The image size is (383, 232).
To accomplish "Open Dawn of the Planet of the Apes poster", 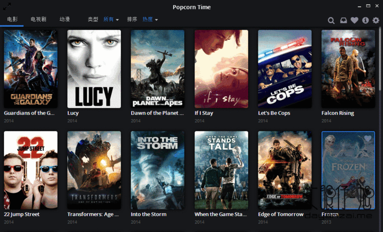I will point(158,69).
